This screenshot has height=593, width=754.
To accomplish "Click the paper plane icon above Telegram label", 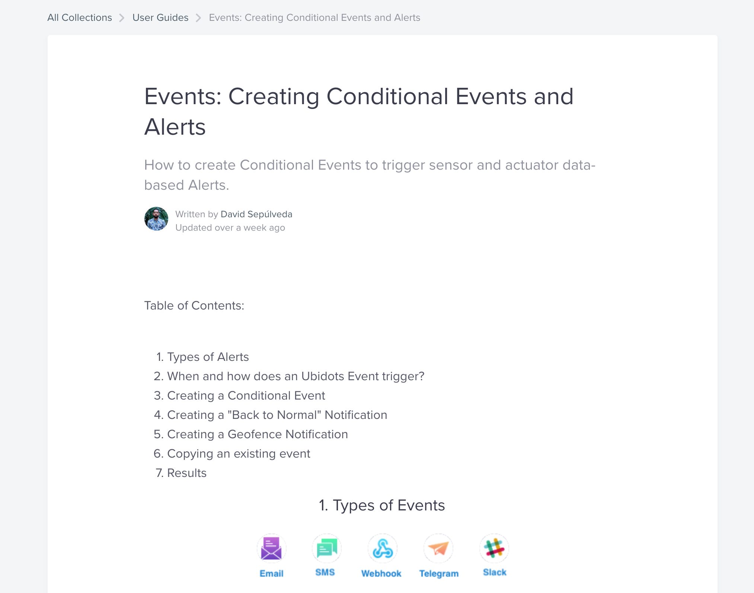I will coord(439,548).
